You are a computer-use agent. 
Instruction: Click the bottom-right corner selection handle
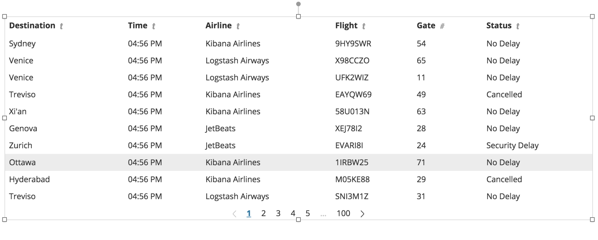[592, 220]
